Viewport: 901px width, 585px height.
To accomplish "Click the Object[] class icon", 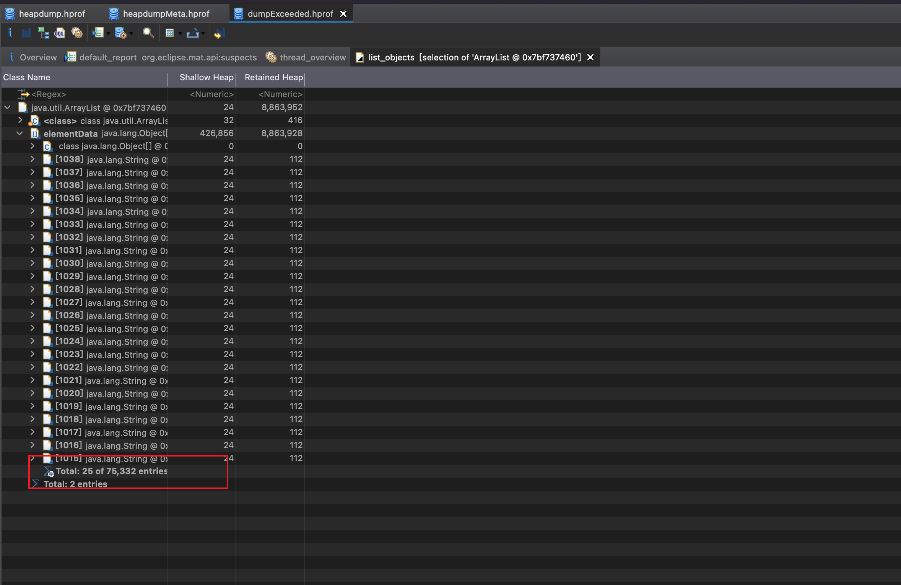I will point(47,146).
